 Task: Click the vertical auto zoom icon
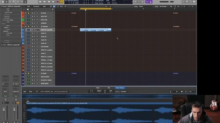[x=175, y=6]
